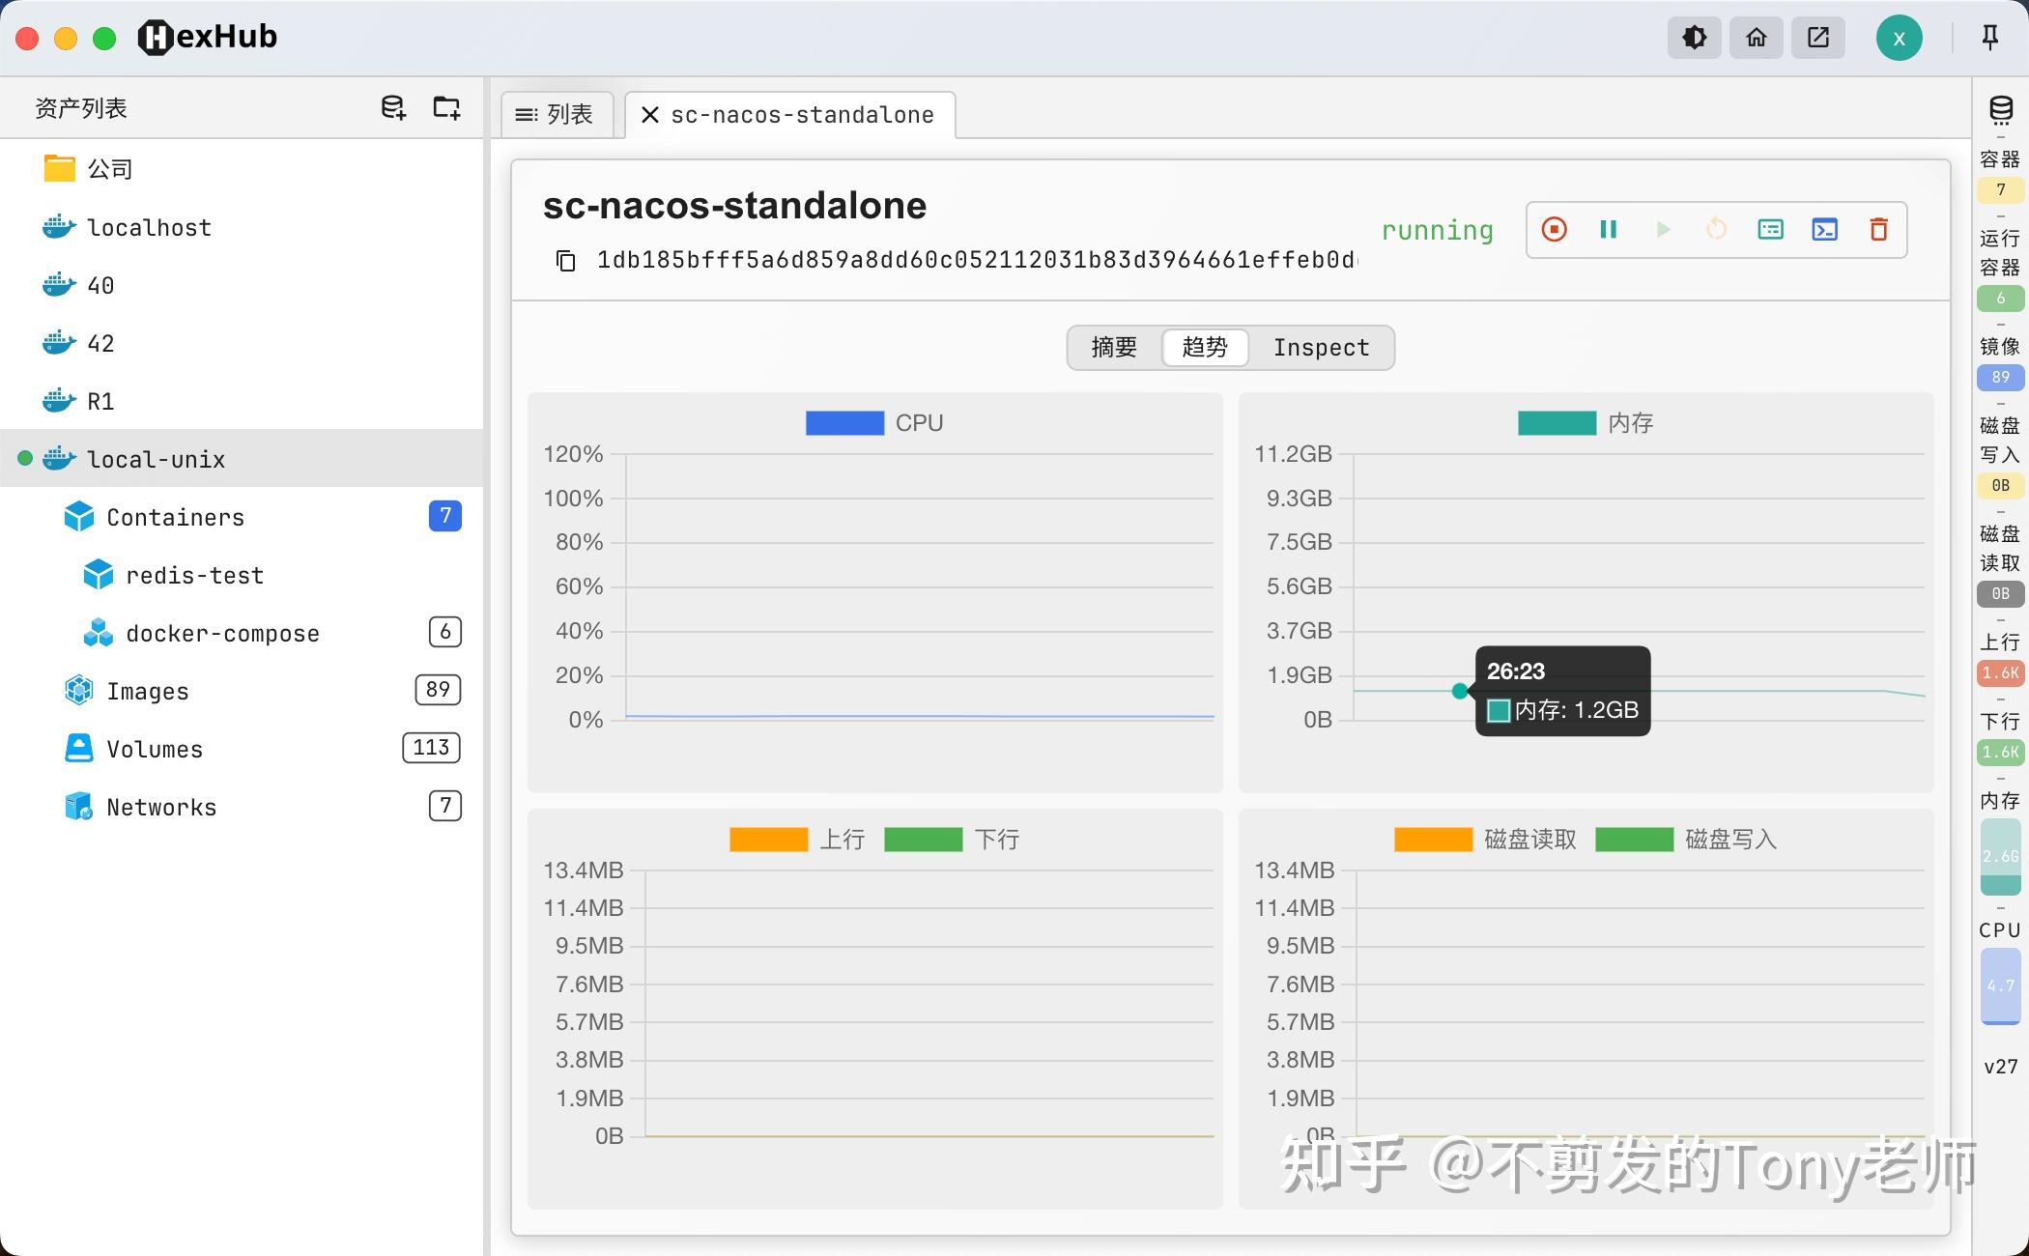Open the container terminal icon
This screenshot has width=2029, height=1256.
[1824, 229]
